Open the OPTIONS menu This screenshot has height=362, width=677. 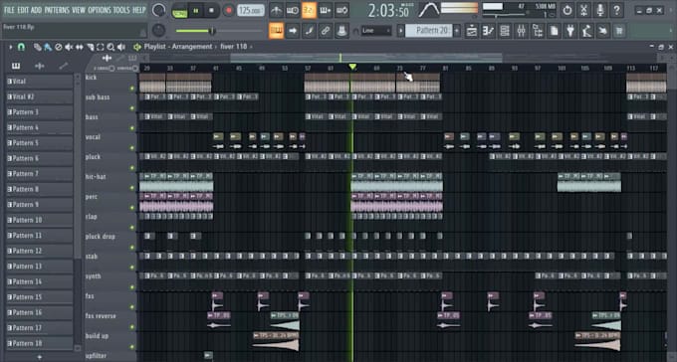100,10
